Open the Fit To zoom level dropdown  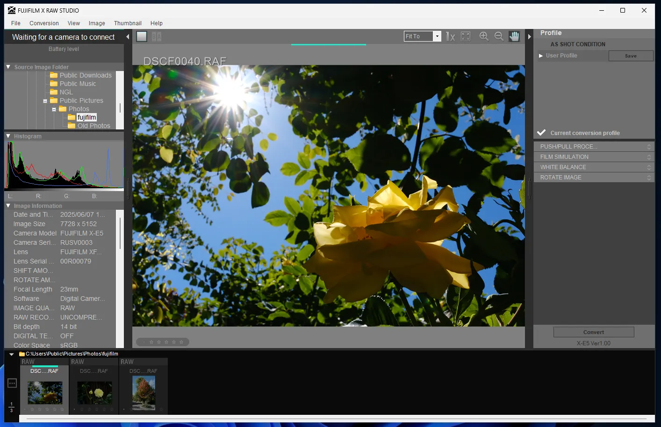[x=437, y=36]
